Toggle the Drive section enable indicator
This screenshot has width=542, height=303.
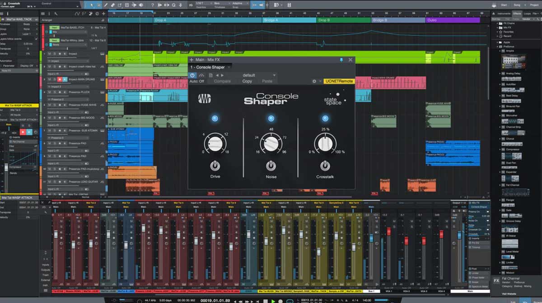(x=215, y=118)
